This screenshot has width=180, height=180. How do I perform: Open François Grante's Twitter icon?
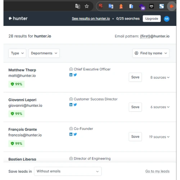(75, 134)
